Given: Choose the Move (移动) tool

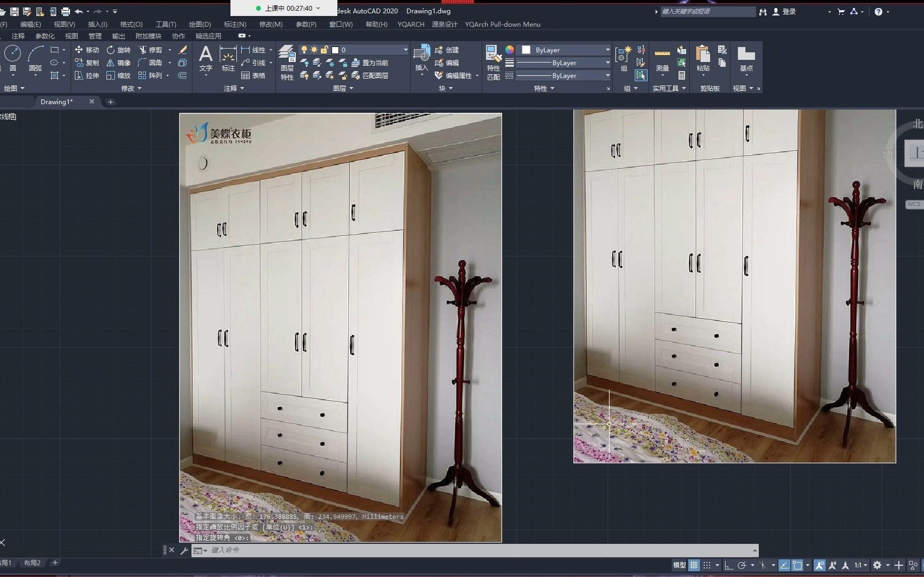Looking at the screenshot, I should (87, 50).
